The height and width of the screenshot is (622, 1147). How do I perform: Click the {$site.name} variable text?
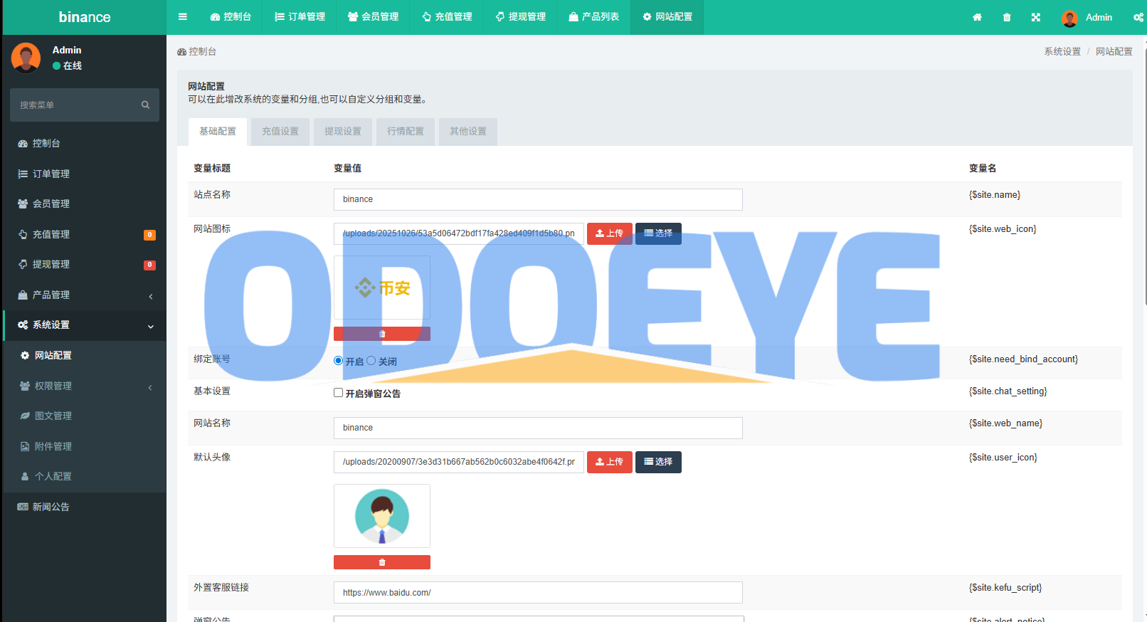[995, 194]
